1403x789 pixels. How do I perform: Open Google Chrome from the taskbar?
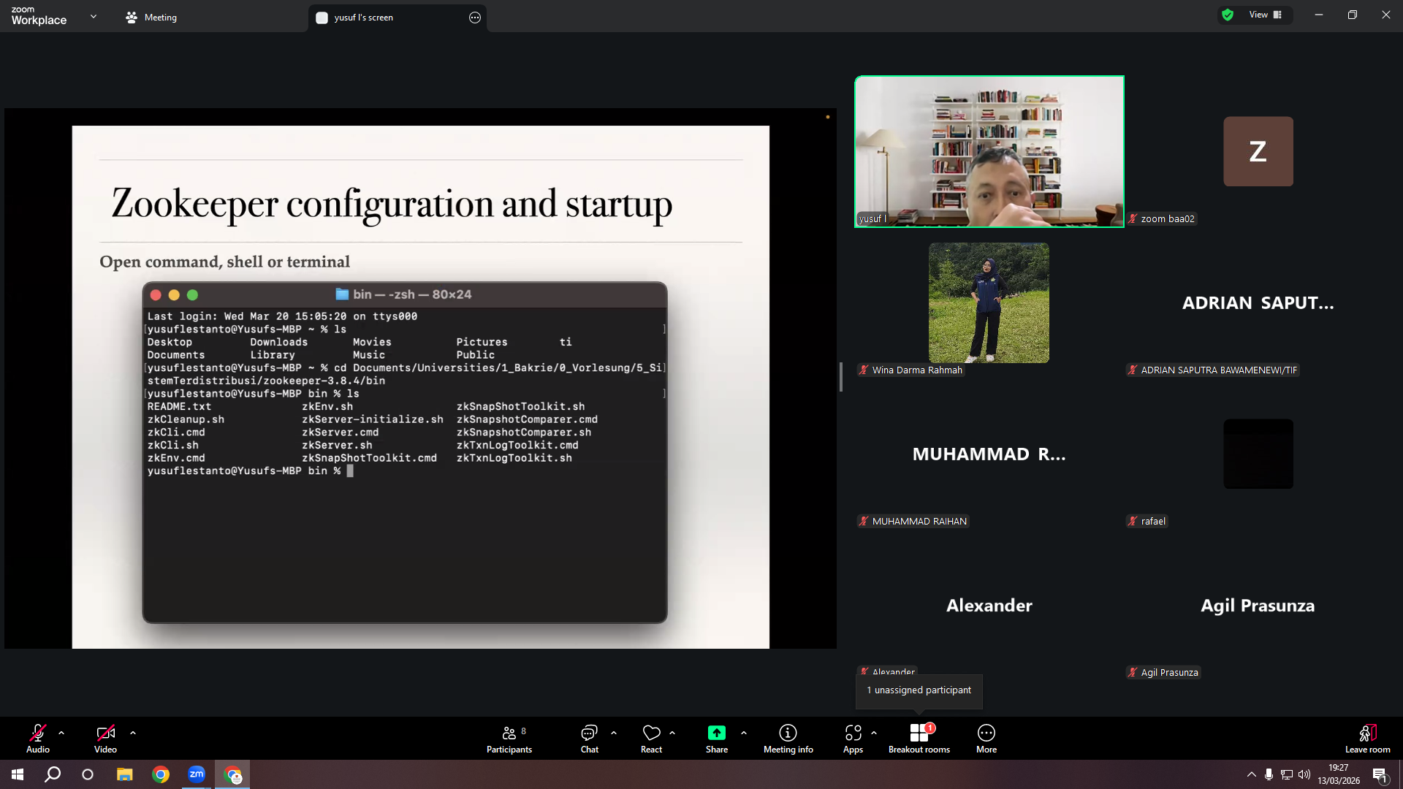coord(161,774)
